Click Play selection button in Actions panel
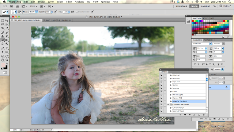Image resolution: width=234 pixels, height=132 pixels. pyautogui.click(x=190, y=114)
